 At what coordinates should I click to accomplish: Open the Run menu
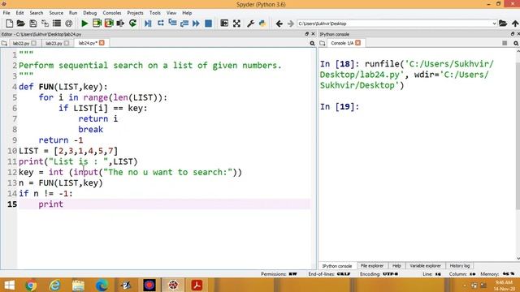coord(73,13)
